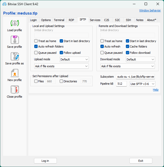Enable remote Treat as home checkbox
Viewport: 164px width, 167px height.
[102, 41]
